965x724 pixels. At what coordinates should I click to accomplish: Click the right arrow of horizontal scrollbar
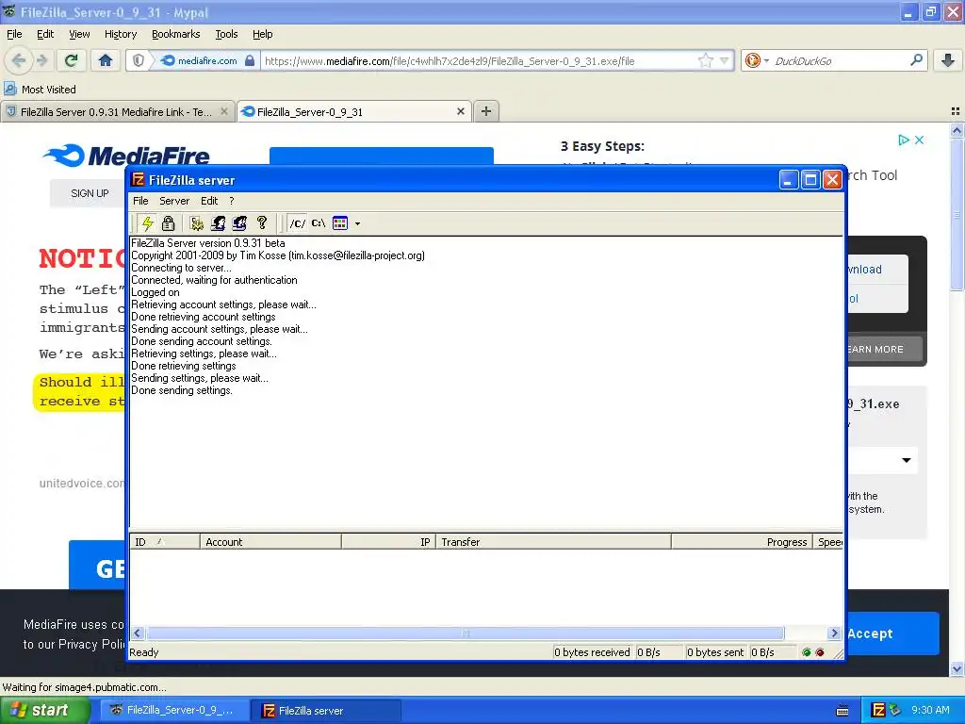(835, 633)
